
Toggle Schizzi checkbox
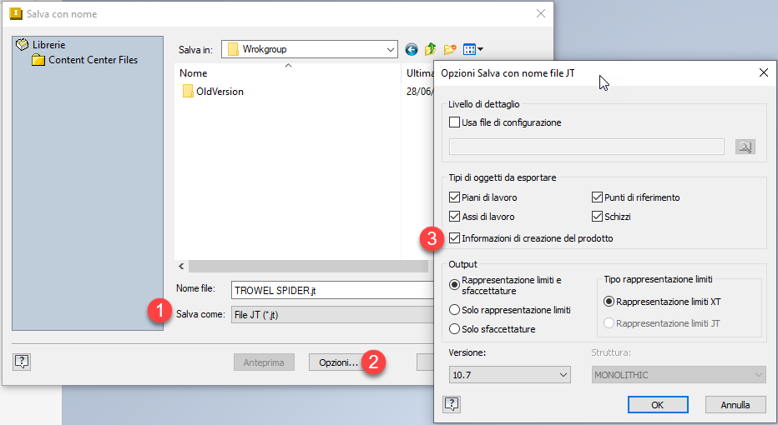(597, 217)
